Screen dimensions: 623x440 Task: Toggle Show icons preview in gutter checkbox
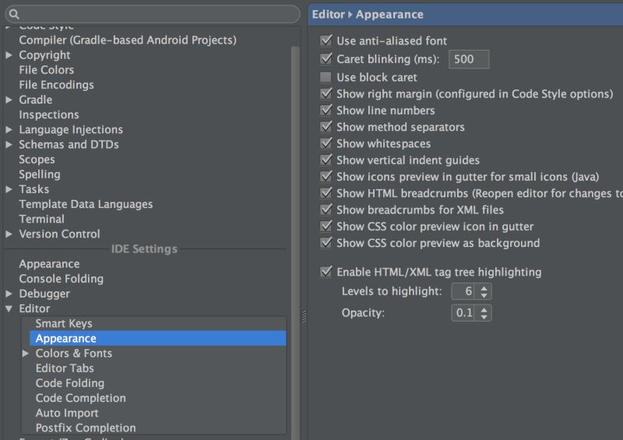[x=326, y=177]
